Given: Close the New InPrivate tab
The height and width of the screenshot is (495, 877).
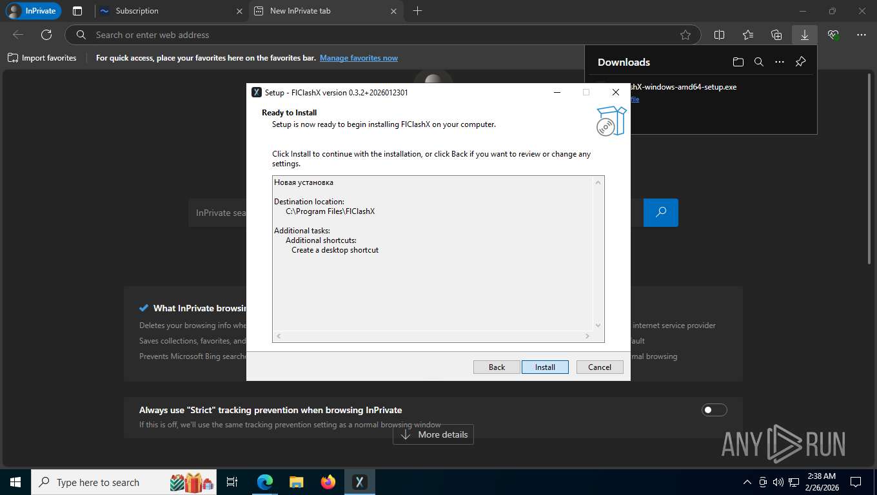Looking at the screenshot, I should point(393,11).
